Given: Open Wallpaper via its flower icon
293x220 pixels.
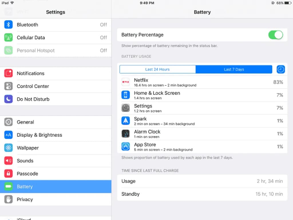Looking at the screenshot, I should pyautogui.click(x=8, y=148).
